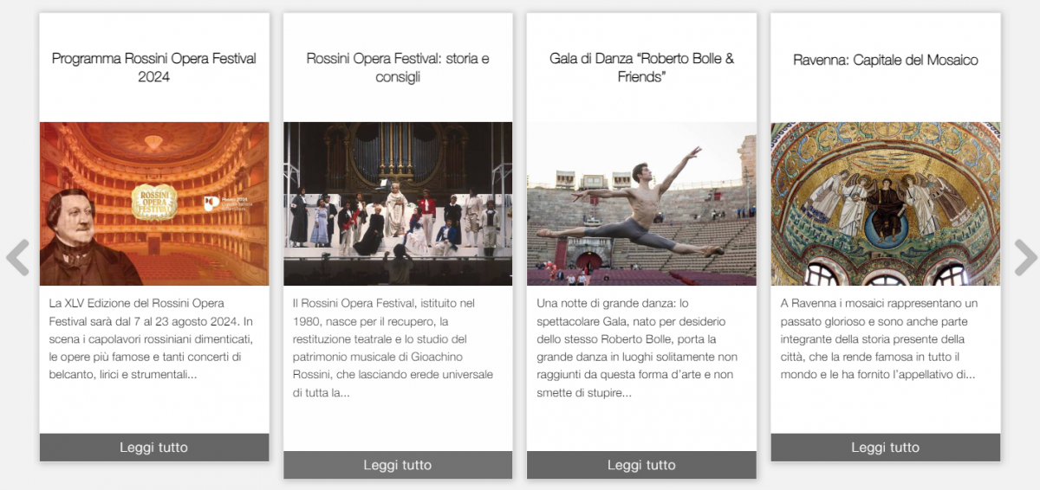Select the XLV Edizione description text
The width and height of the screenshot is (1040, 490).
coord(152,339)
